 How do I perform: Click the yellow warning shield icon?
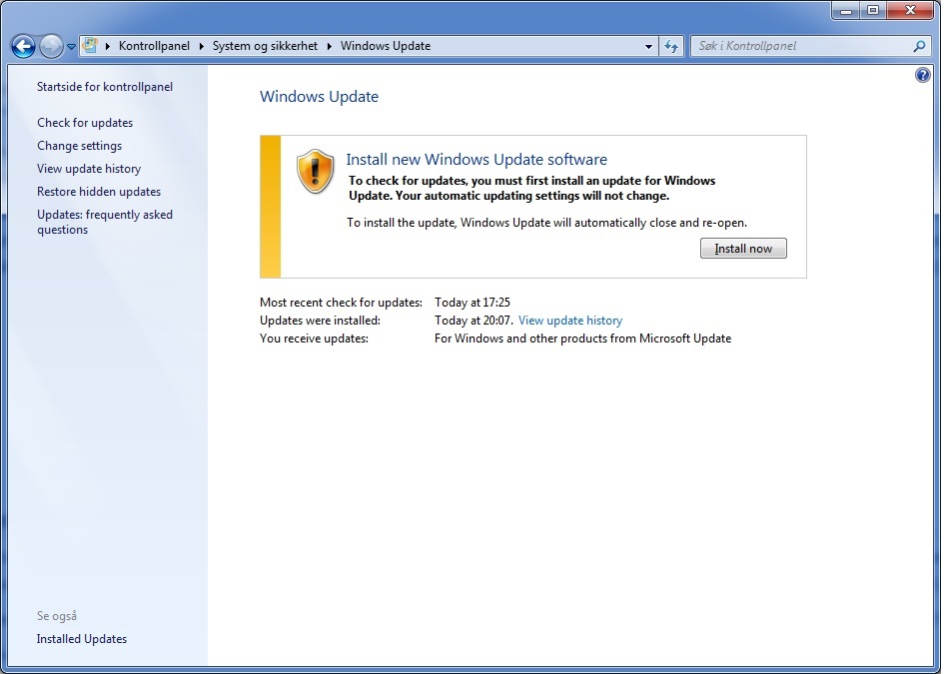[x=315, y=172]
